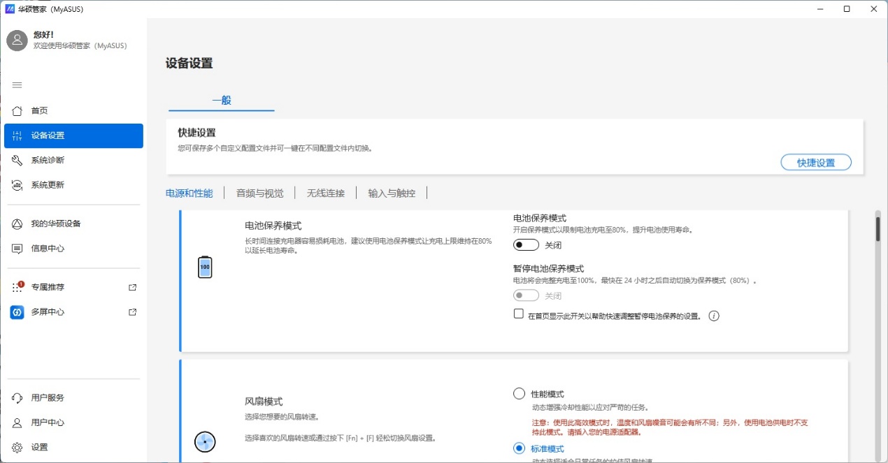Click the user avatar icon
The image size is (888, 463).
click(x=17, y=40)
